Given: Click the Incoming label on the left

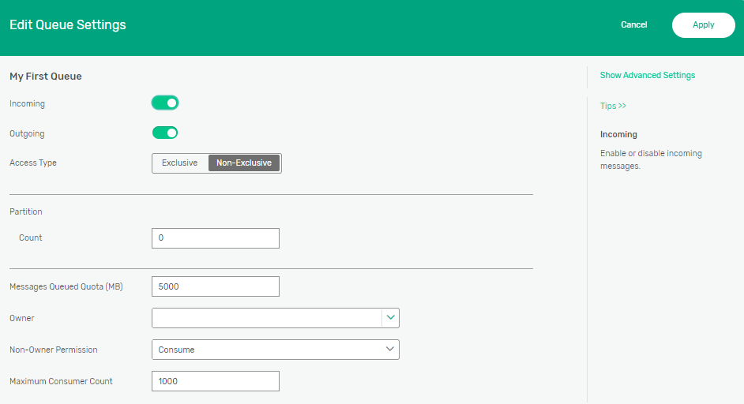Looking at the screenshot, I should 27,103.
